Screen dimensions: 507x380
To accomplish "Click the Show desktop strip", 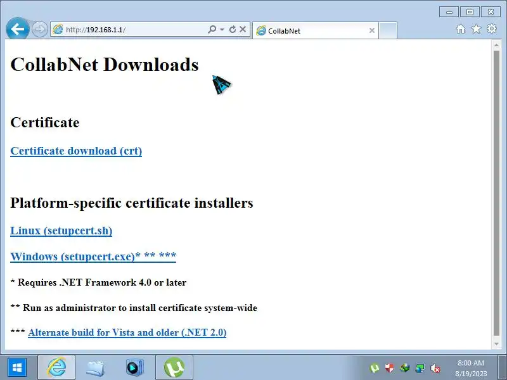I will (502, 367).
